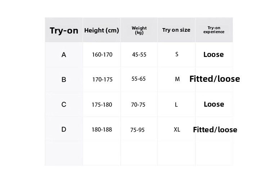This screenshot has height=182, width=270.
Task: Click size M in row B
Action: pyautogui.click(x=177, y=79)
